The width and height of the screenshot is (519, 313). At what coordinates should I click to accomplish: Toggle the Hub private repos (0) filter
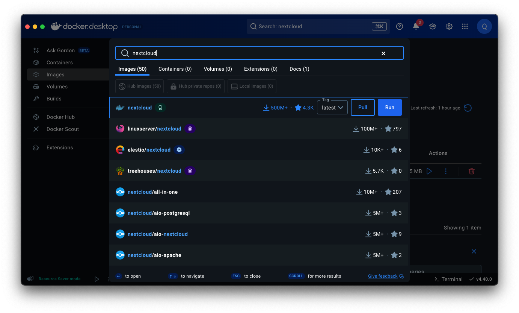[196, 86]
